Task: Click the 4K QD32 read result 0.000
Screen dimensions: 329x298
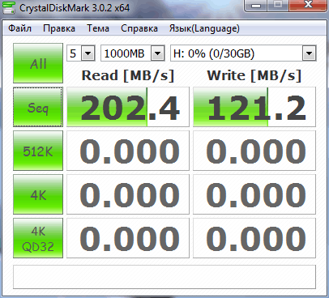Action: pyautogui.click(x=128, y=238)
